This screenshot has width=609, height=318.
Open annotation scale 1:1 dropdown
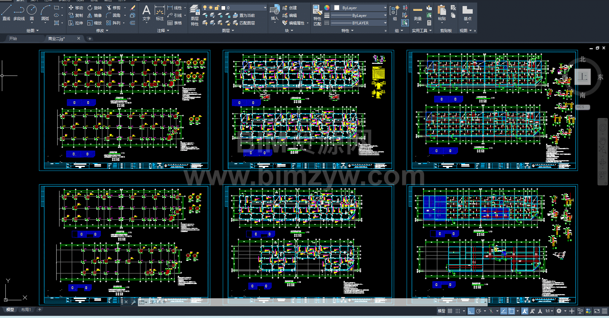coord(549,311)
